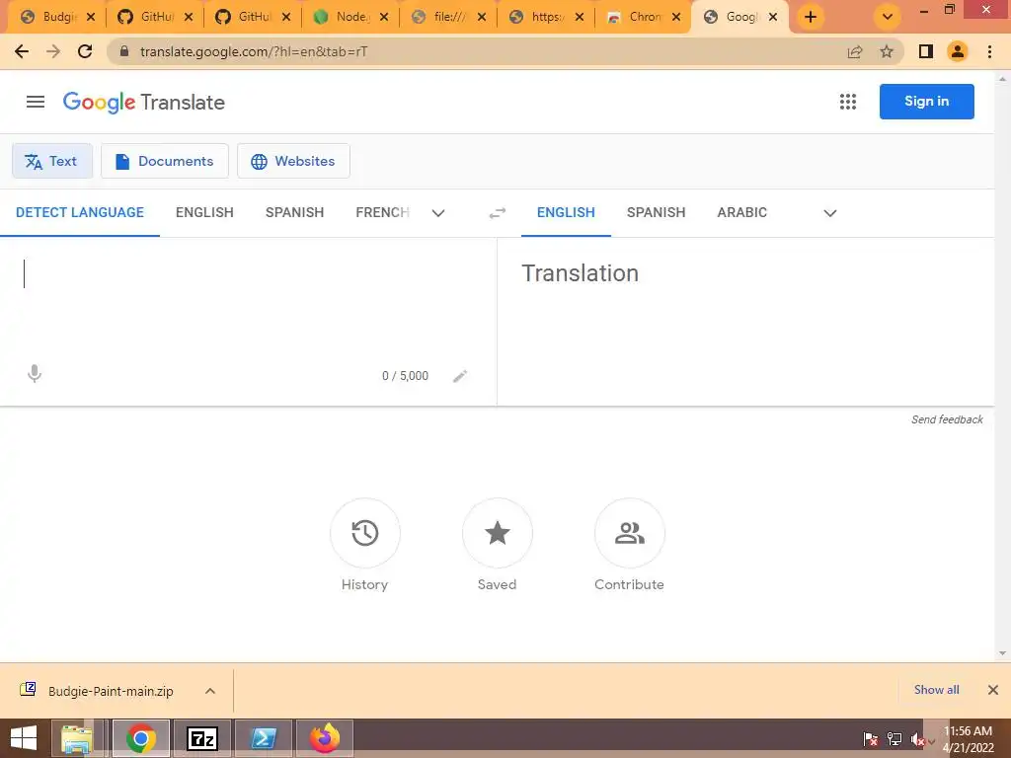Start voice input with microphone
Screen dimensions: 1011x758
[35, 374]
